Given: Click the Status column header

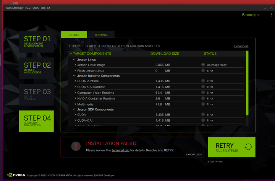Looking at the screenshot, I should [210, 54].
